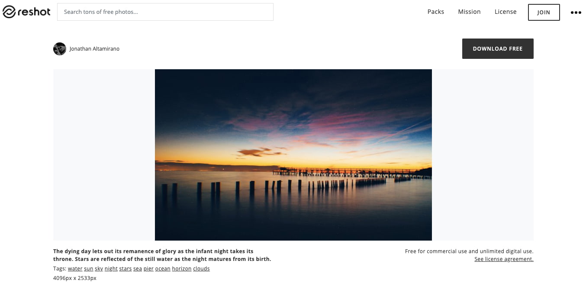
Task: Open See license agreement link
Action: [504, 259]
